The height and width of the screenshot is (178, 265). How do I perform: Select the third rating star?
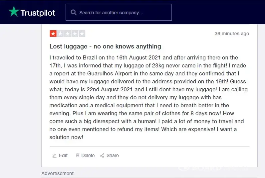pos(68,34)
